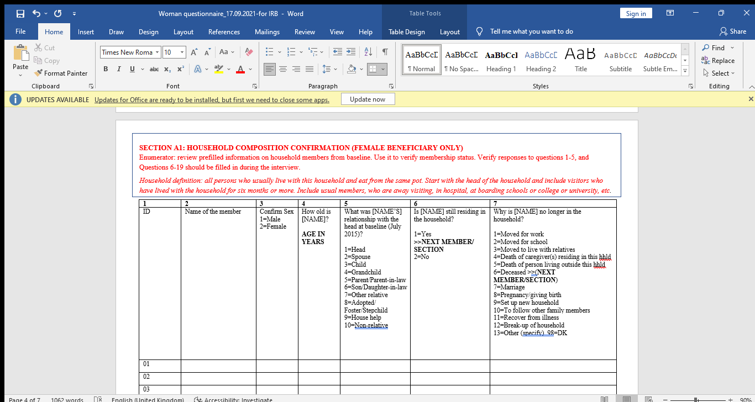The width and height of the screenshot is (755, 402).
Task: Click Replace in the Editing group
Action: point(719,61)
